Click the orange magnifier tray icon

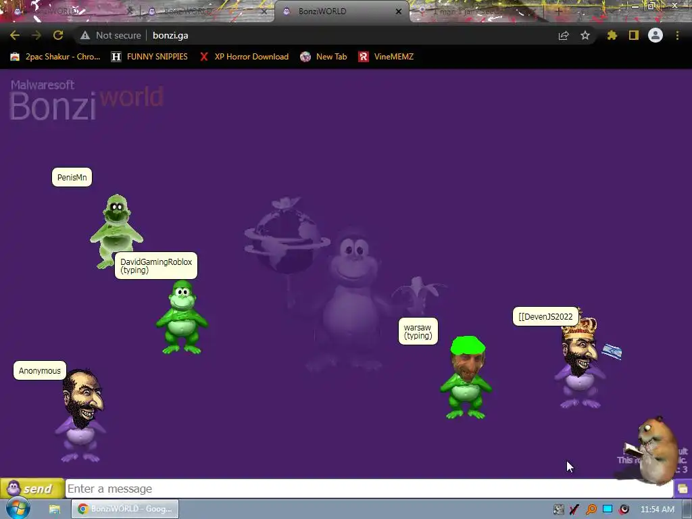591,510
